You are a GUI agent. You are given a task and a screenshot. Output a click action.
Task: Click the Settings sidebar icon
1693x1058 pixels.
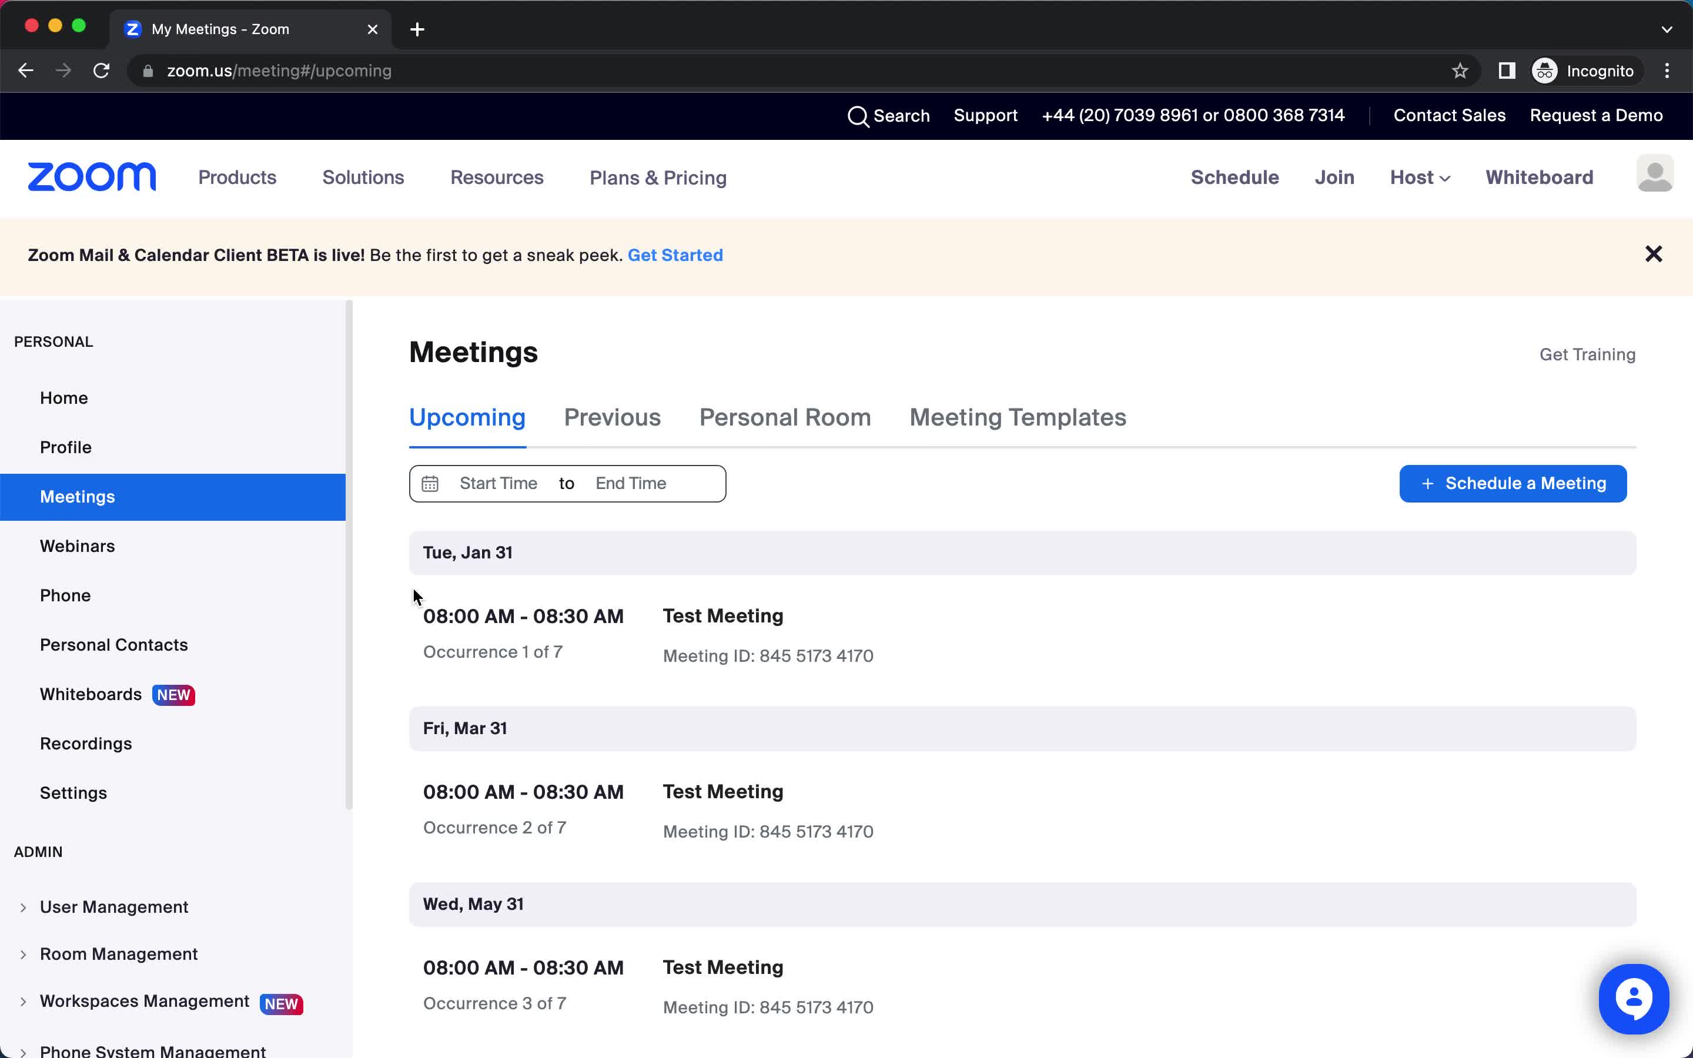tap(73, 792)
